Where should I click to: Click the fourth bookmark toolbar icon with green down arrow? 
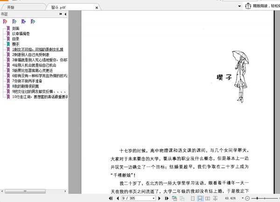[33, 21]
